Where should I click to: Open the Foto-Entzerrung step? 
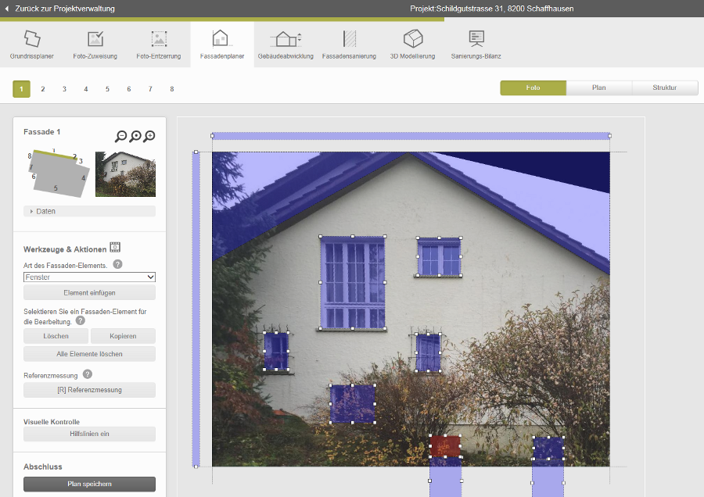pos(159,45)
